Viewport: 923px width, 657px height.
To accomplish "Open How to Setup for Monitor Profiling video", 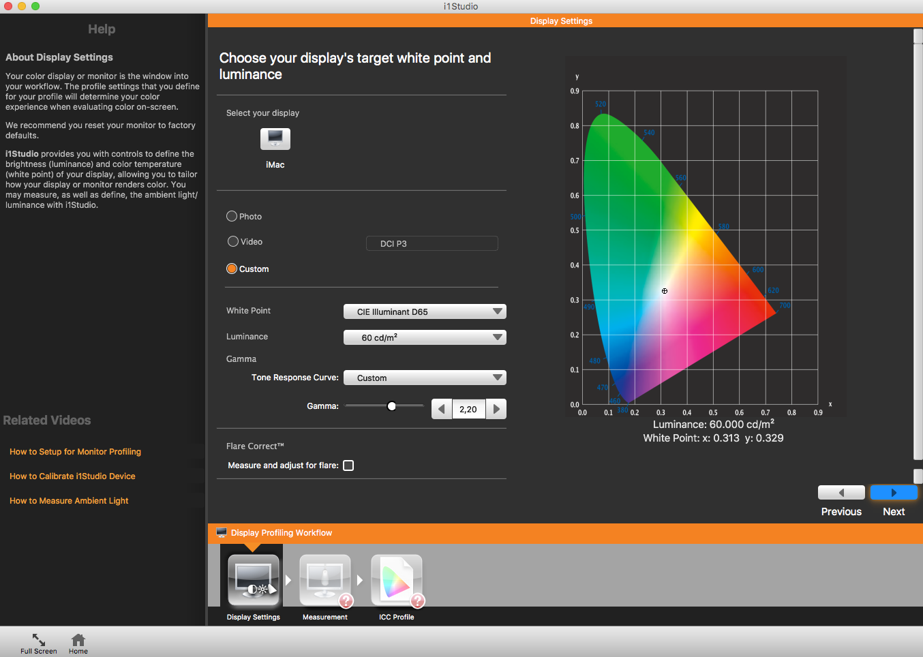I will pos(75,452).
